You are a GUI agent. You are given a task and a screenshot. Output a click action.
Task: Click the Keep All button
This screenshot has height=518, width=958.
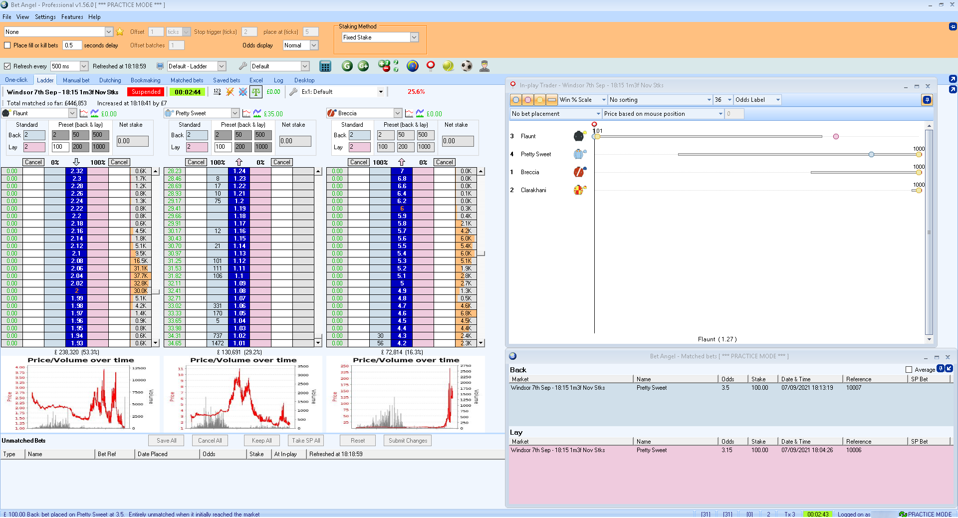(262, 441)
